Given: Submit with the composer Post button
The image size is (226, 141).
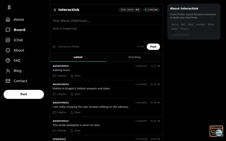Looking at the screenshot, I should 153,47.
